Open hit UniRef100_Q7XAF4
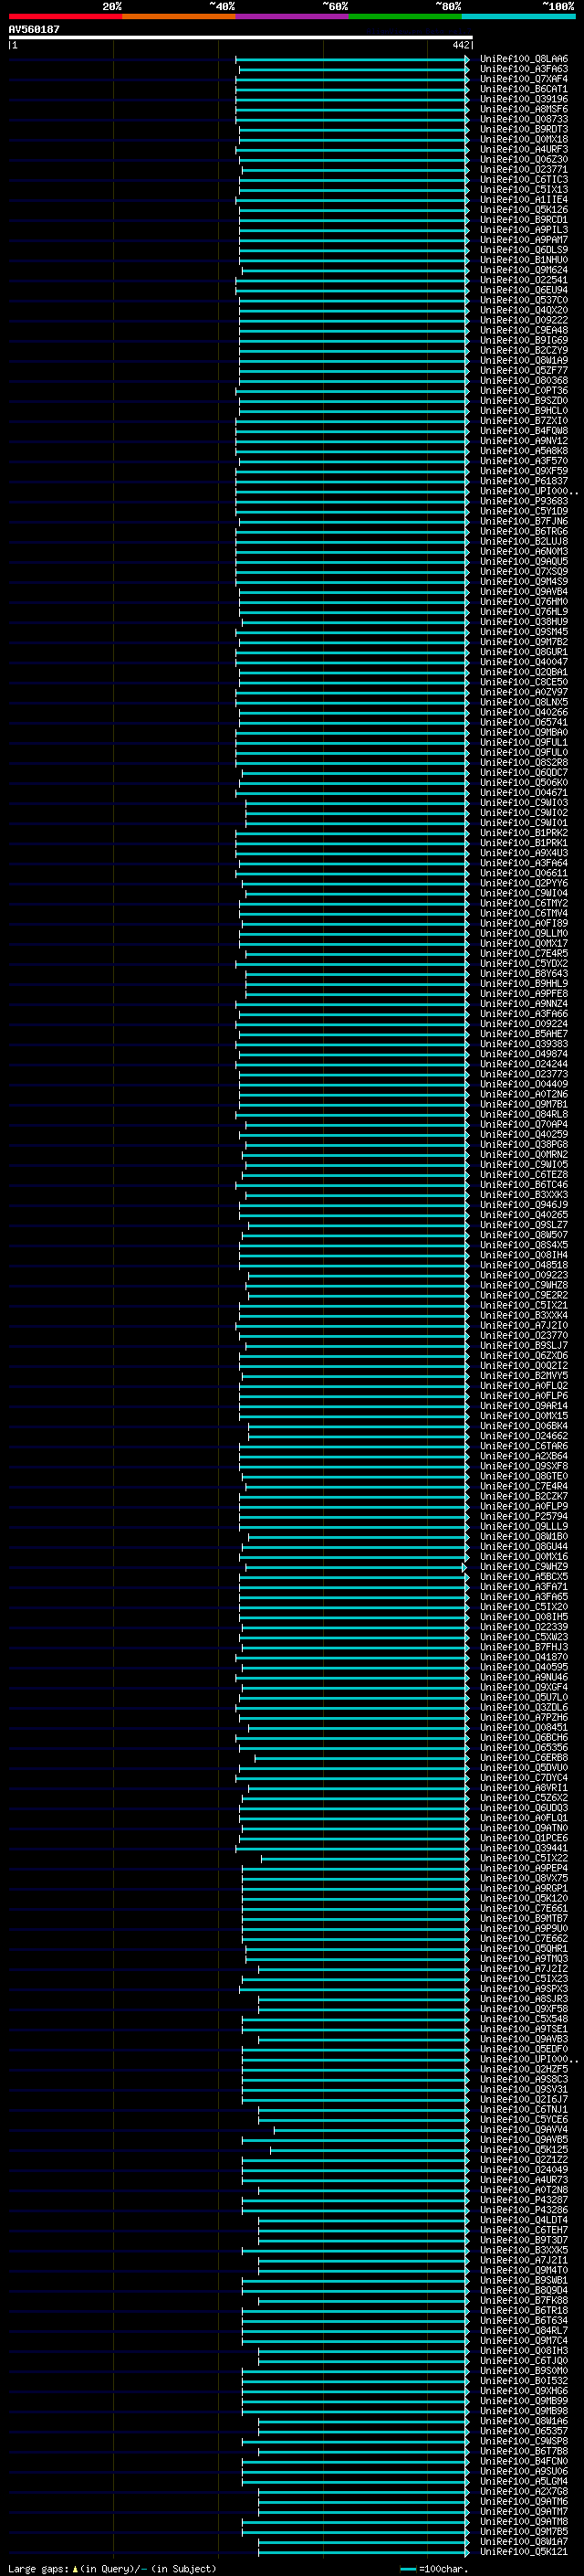 (523, 79)
